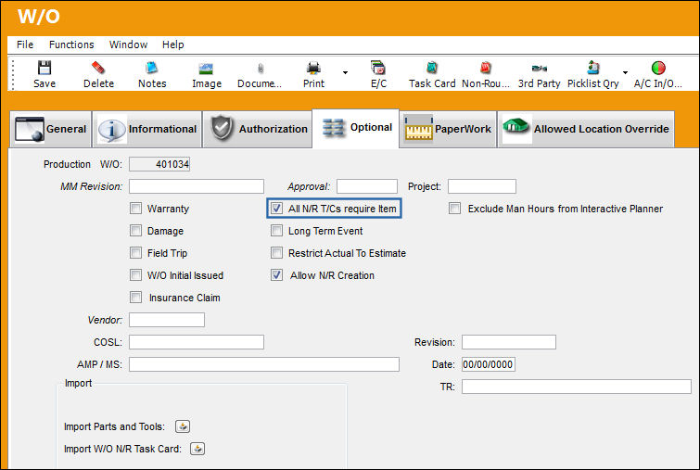Click the Approval label link

(x=309, y=186)
